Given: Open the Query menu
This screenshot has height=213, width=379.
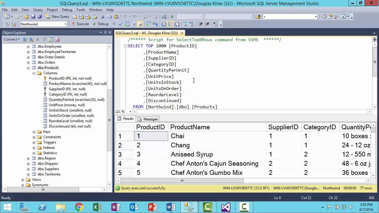Looking at the screenshot, I should (x=38, y=10).
